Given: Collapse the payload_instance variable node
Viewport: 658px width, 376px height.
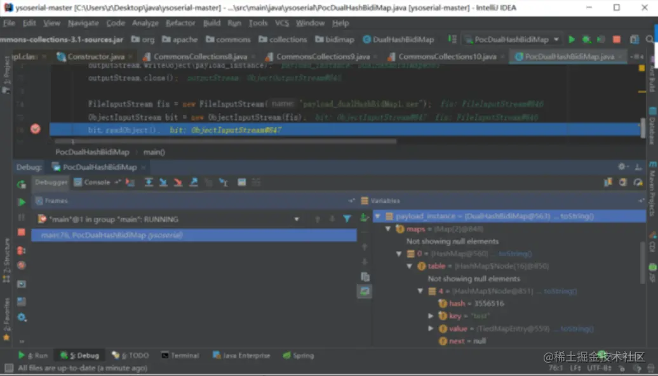Looking at the screenshot, I should click(x=378, y=216).
